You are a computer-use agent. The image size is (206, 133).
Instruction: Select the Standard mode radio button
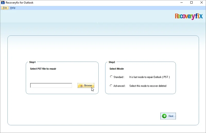(111, 77)
